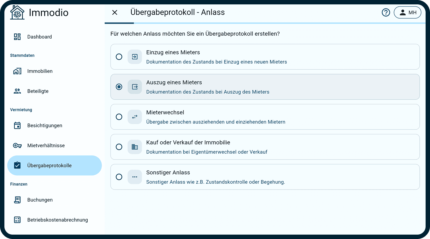Image resolution: width=430 pixels, height=239 pixels.
Task: Click the Immobilien building icon
Action: click(x=17, y=71)
